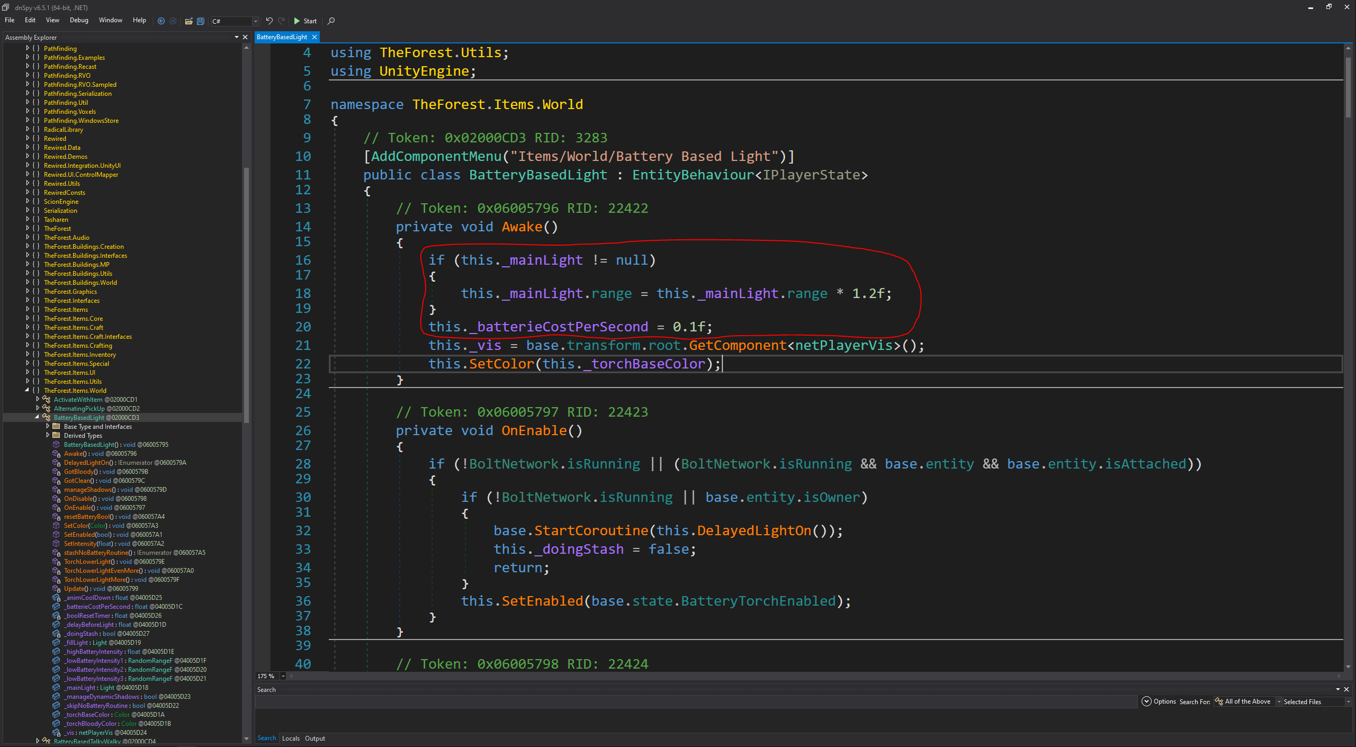Open the Debug menu
This screenshot has width=1356, height=747.
click(x=79, y=20)
